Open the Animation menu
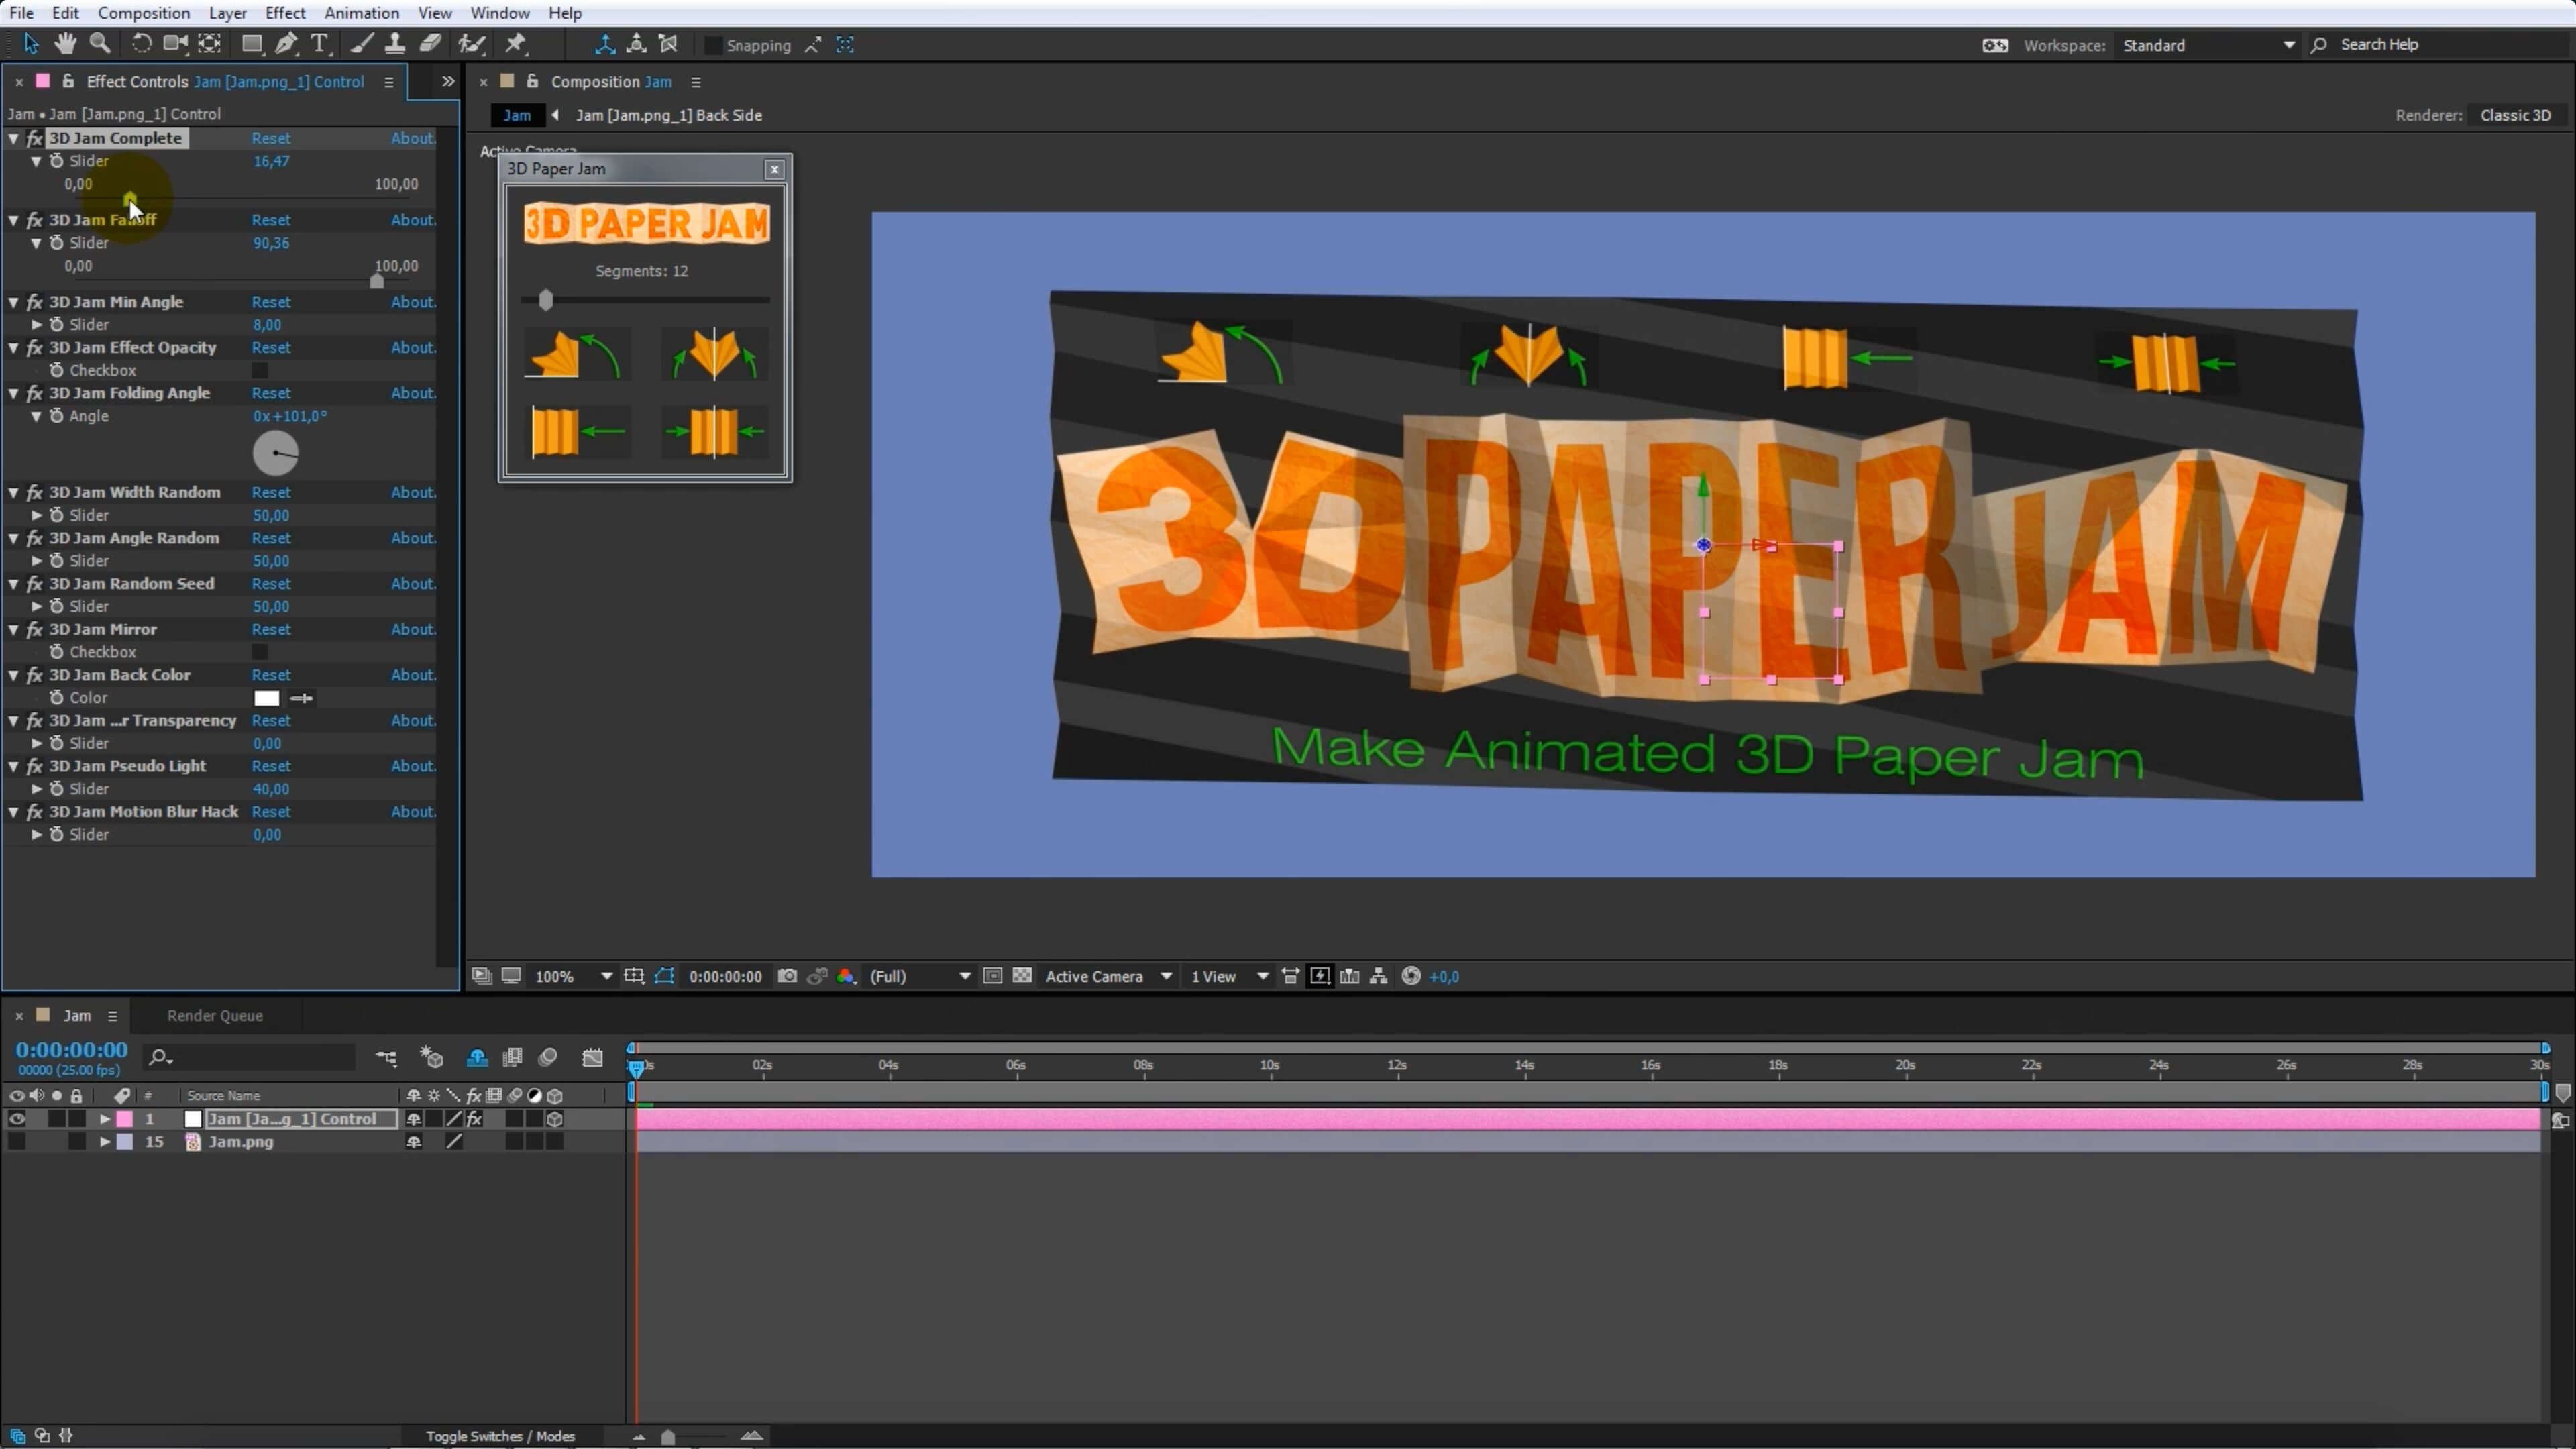 pyautogui.click(x=361, y=13)
